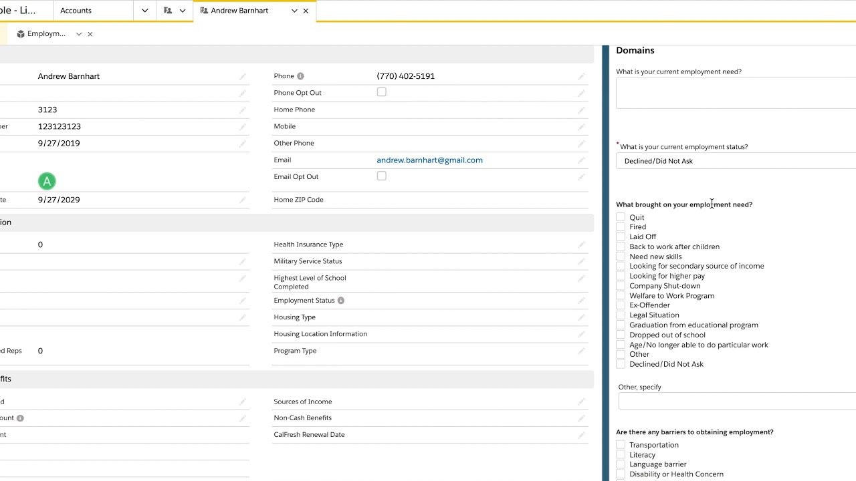Click the info icon next to Phone
Viewport: 856px width, 481px height.
(x=300, y=76)
